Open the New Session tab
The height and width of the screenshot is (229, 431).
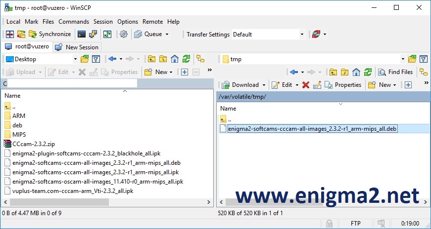(x=77, y=47)
